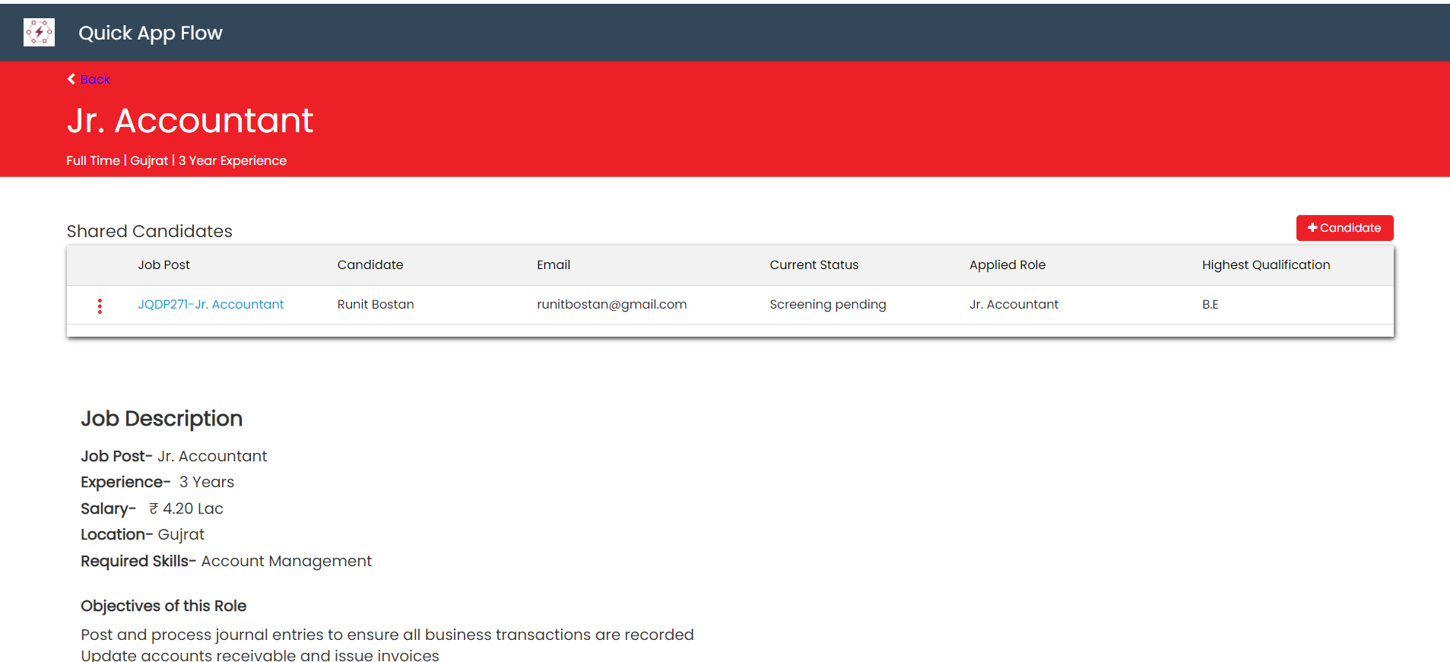Select the Screening pending status cell
1450x662 pixels.
tap(827, 305)
